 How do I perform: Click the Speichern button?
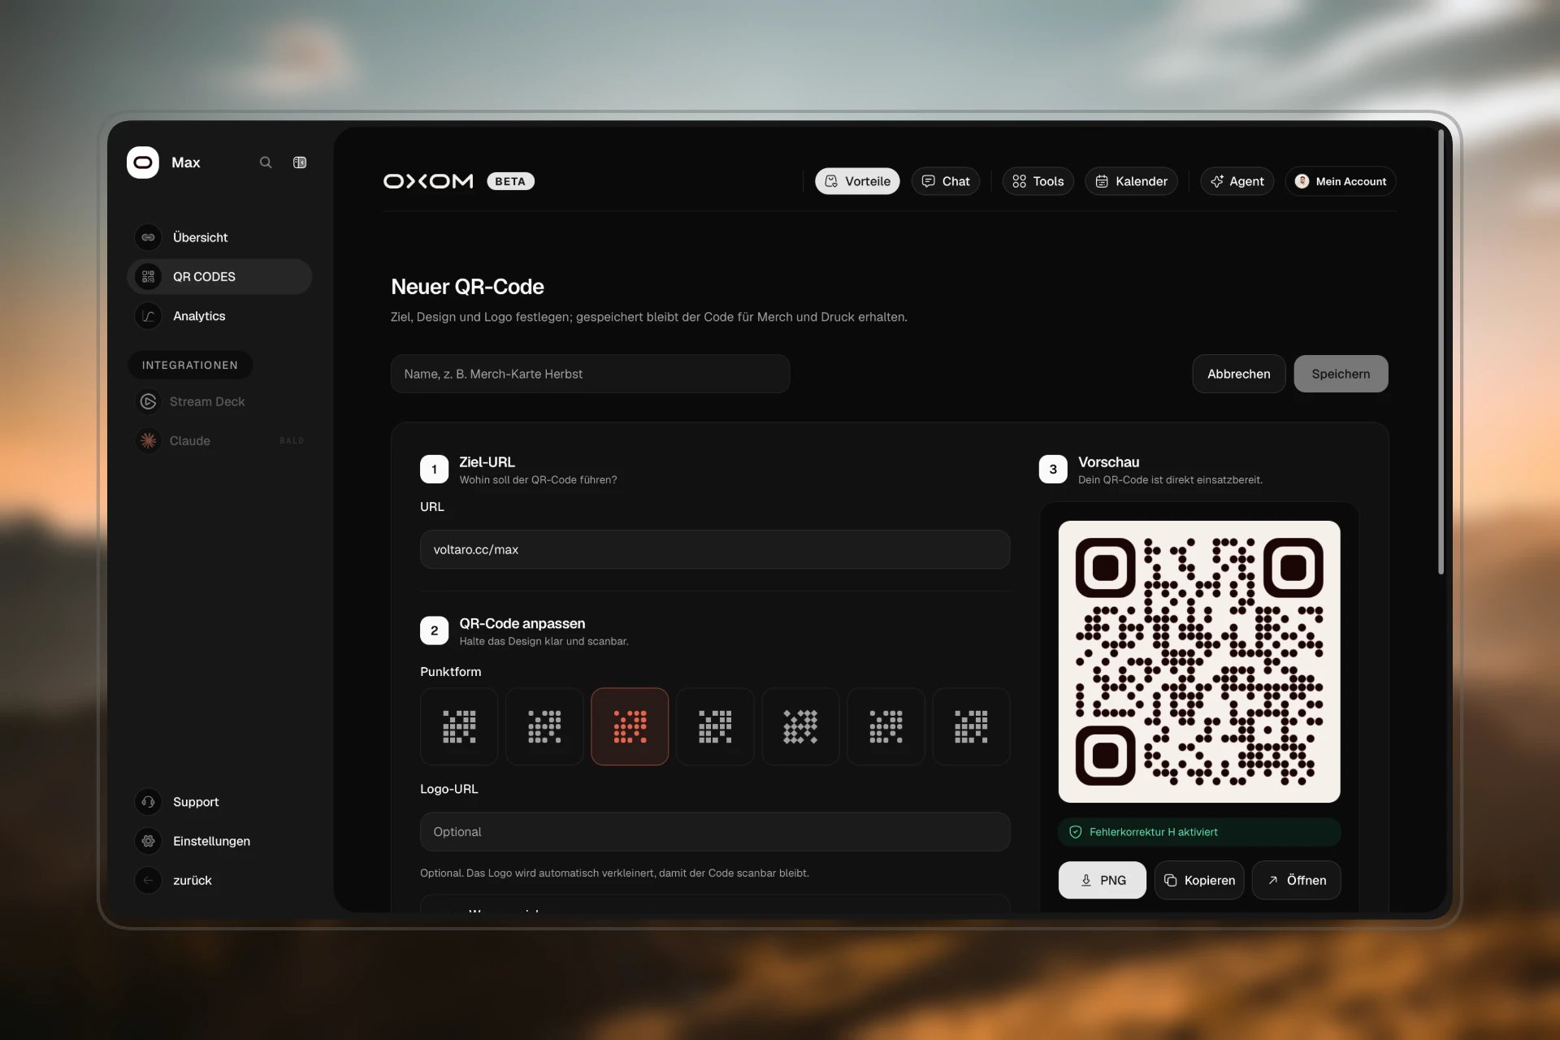pos(1341,374)
